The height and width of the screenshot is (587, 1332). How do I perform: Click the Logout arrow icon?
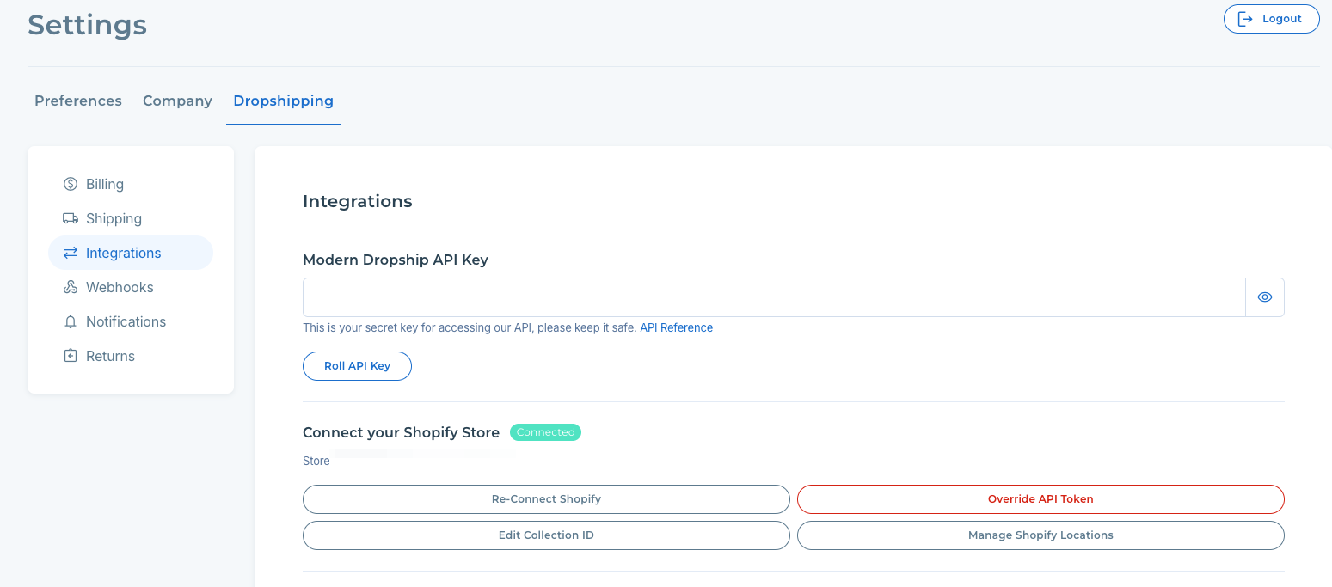click(1244, 19)
